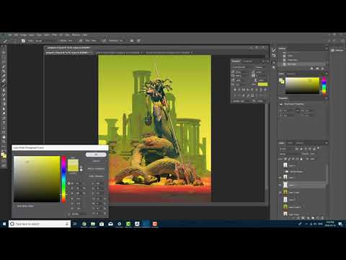Enable airbrush-style build-up in options bar
Viewport: 346px width, 260px height.
coord(104,41)
